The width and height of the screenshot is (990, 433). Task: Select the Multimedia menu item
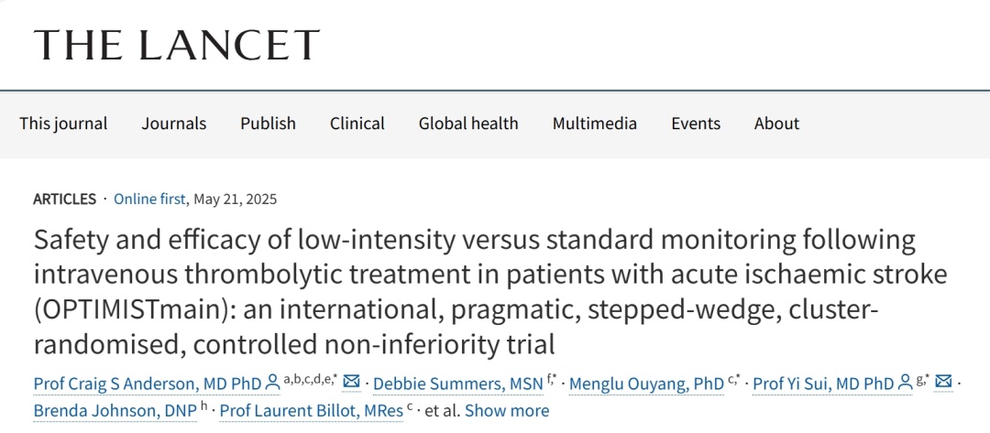pyautogui.click(x=594, y=123)
